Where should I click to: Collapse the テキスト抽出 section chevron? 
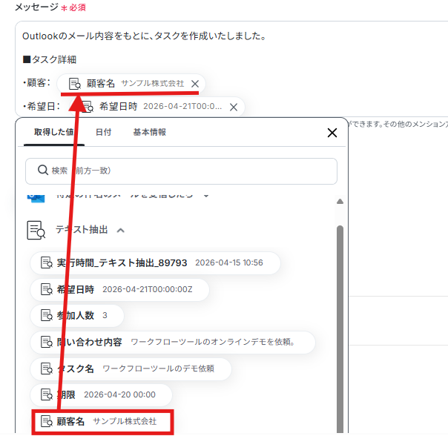(121, 231)
